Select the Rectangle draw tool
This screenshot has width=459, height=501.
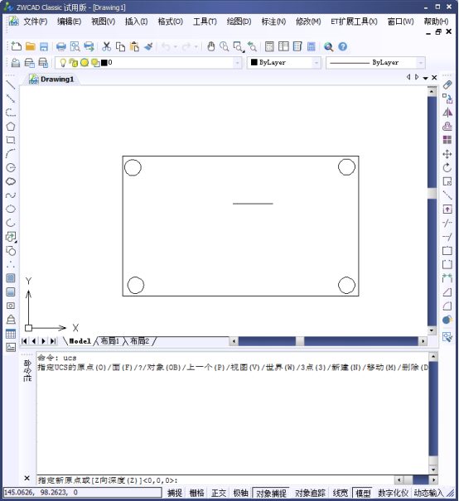coord(11,140)
